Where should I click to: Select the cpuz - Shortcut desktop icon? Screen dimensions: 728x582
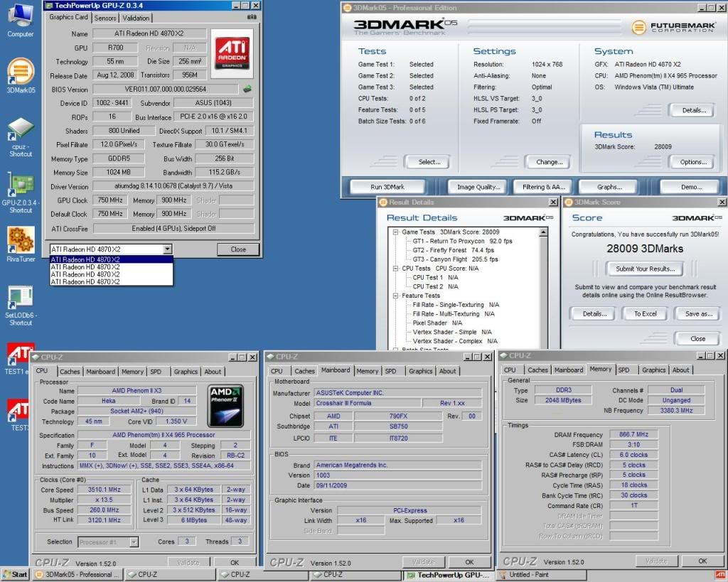[x=21, y=137]
